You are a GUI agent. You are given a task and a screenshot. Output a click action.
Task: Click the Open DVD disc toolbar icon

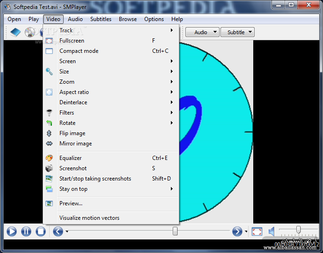30,32
